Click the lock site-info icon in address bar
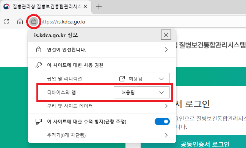Screen dimensions: 246x148 coord(34,22)
